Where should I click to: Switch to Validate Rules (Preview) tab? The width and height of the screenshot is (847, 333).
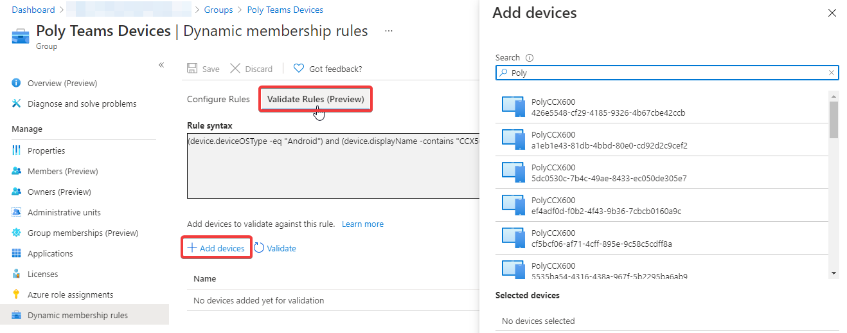coord(316,99)
